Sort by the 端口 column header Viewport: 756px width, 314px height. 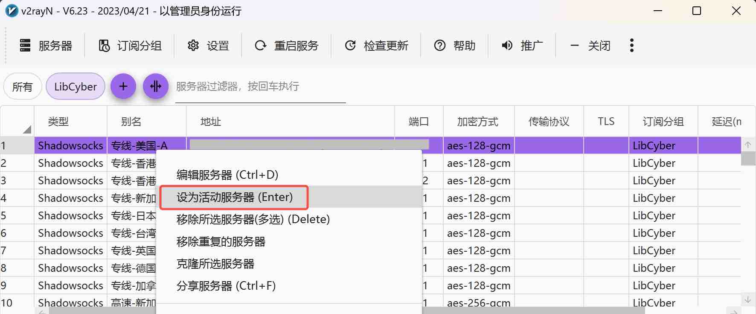coord(419,122)
